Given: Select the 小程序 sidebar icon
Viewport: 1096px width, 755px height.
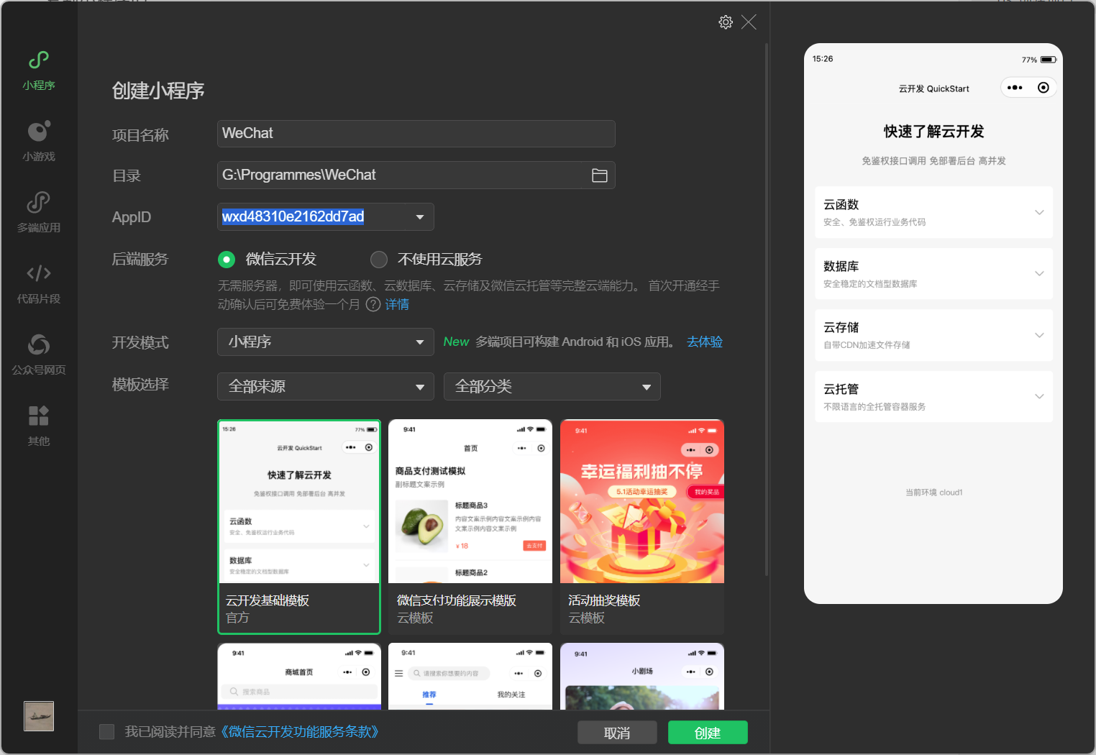Looking at the screenshot, I should (x=39, y=70).
